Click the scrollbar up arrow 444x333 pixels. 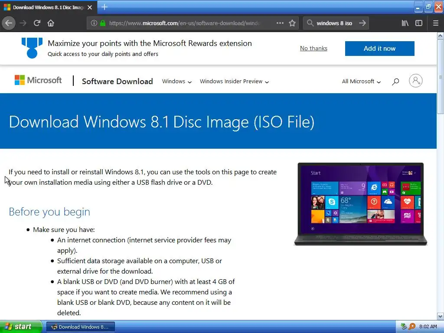[441, 36]
